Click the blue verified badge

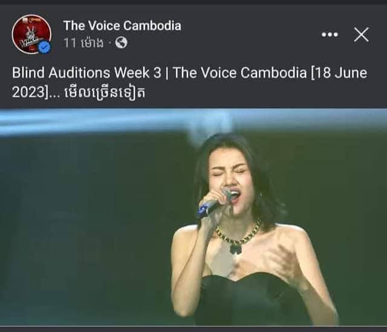45,47
